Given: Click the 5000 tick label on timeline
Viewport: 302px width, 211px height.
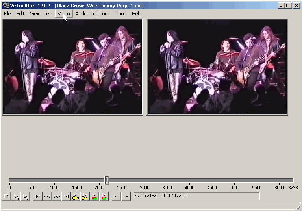Looking at the screenshot, I should (x=234, y=187).
